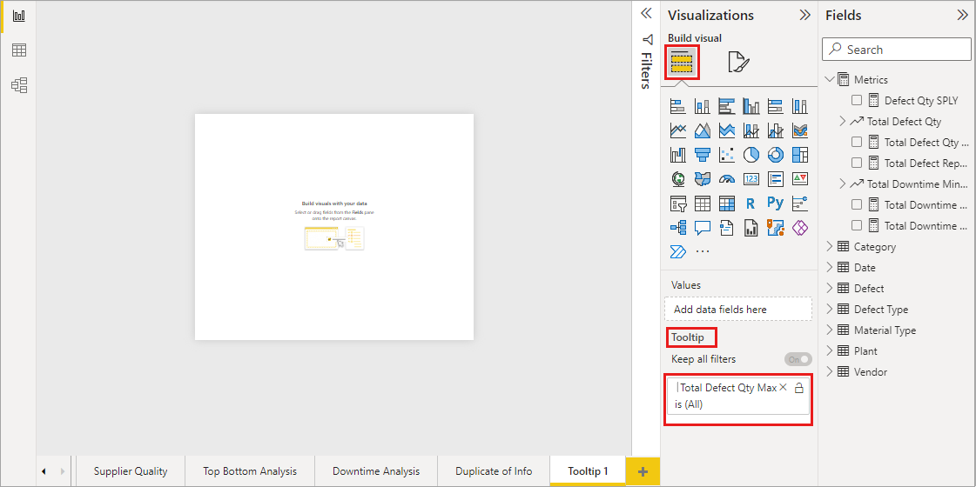Insert a scatter chart visual
This screenshot has height=487, width=976.
point(726,154)
